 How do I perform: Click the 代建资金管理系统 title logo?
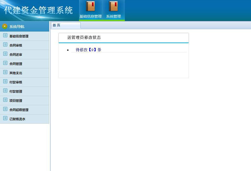38,10
